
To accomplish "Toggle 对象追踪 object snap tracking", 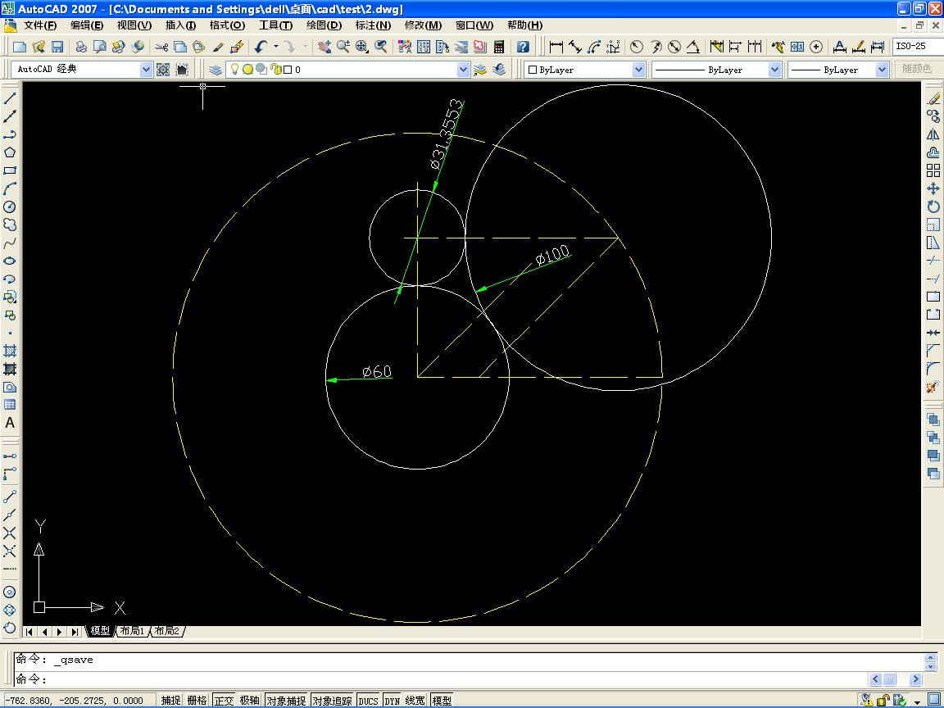I will tap(333, 700).
